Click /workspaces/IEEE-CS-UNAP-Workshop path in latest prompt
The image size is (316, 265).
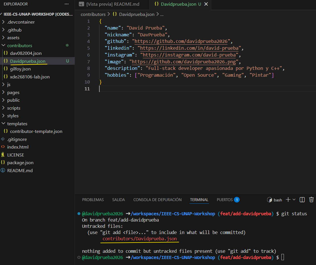(x=173, y=257)
